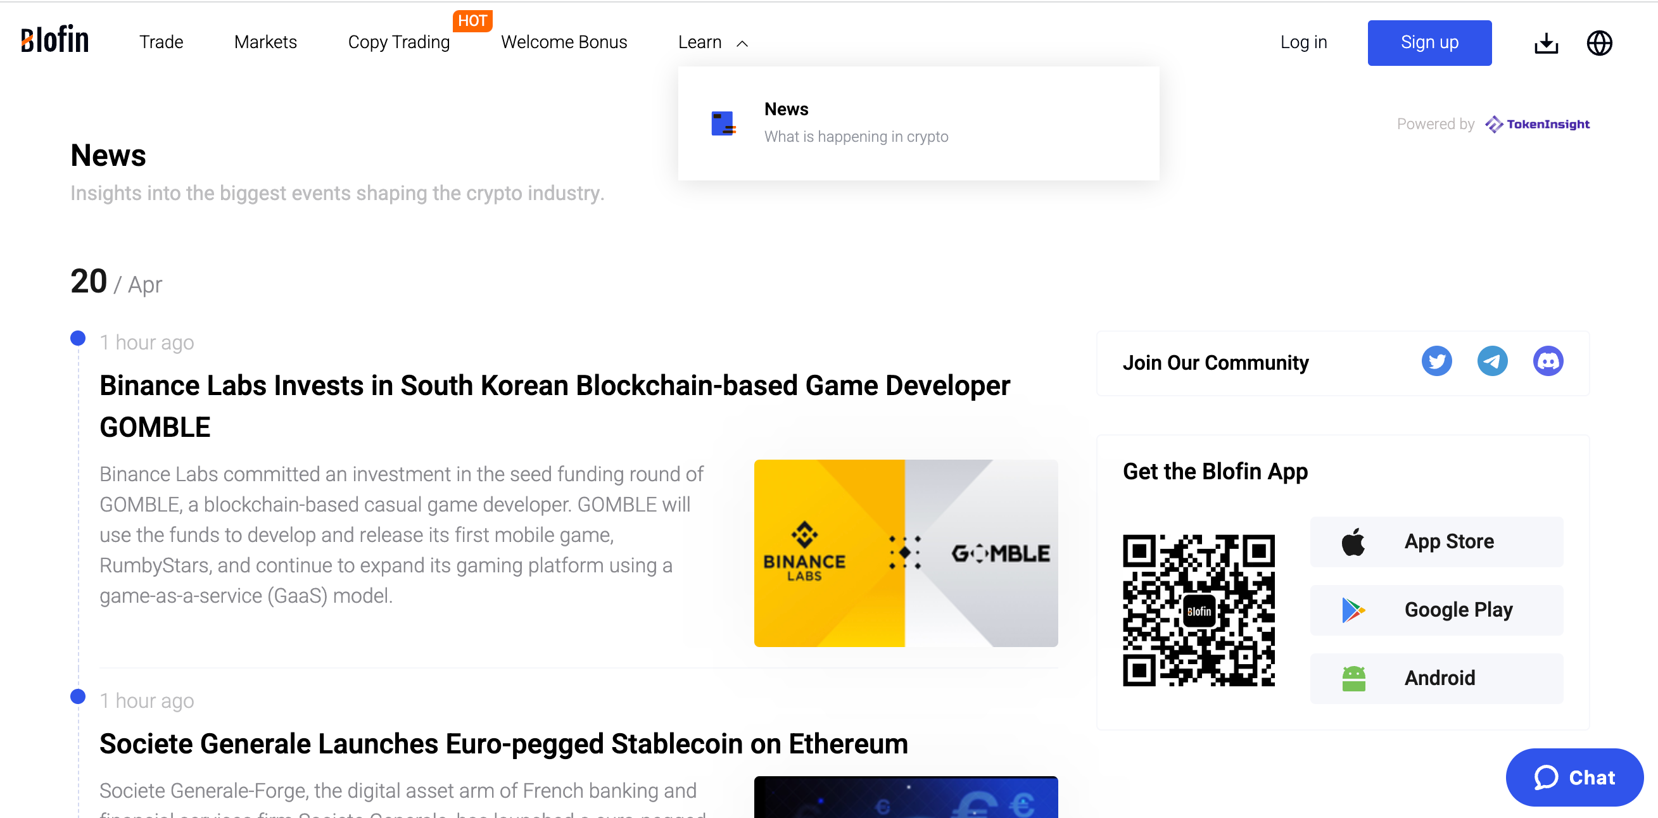
Task: Open Welcome Bonus page
Action: (564, 42)
